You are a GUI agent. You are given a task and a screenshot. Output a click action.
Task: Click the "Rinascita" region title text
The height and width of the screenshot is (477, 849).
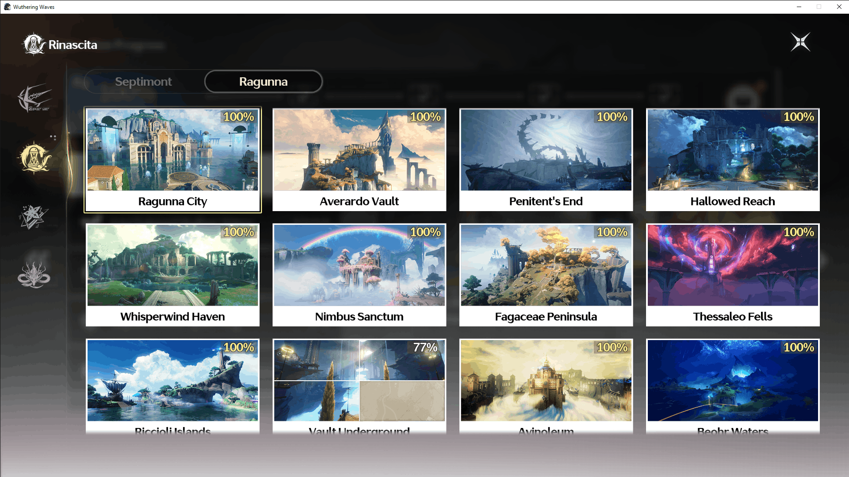coord(73,45)
